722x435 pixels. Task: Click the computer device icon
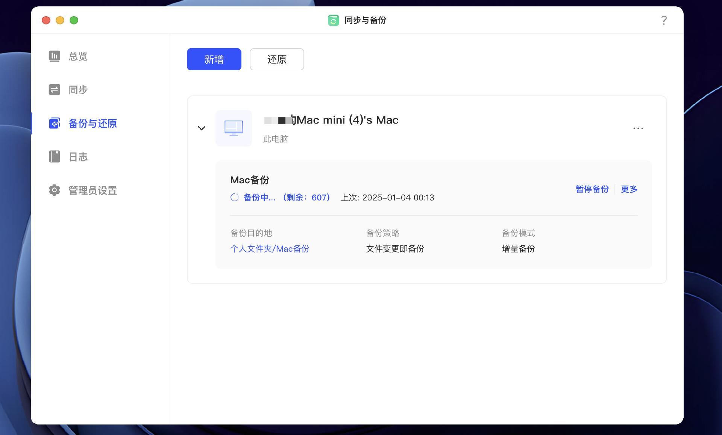tap(234, 128)
